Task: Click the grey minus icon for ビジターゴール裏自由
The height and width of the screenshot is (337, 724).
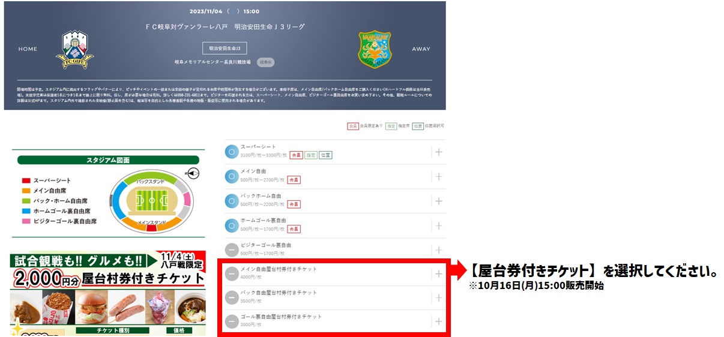Action: pyautogui.click(x=232, y=250)
